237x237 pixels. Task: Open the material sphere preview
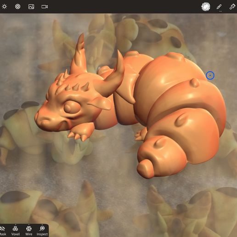(205, 7)
